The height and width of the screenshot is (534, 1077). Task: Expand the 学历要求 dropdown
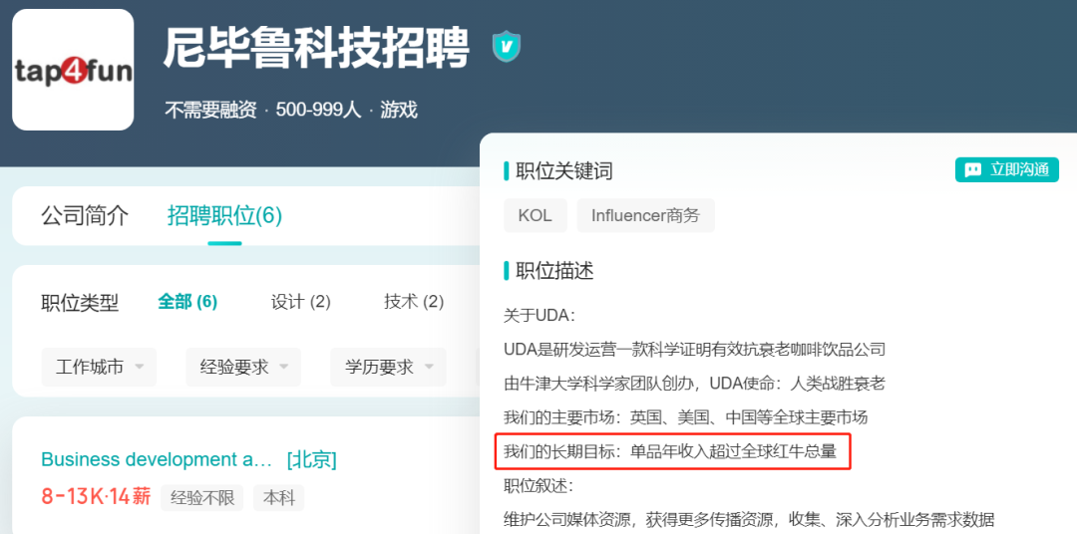tap(388, 368)
